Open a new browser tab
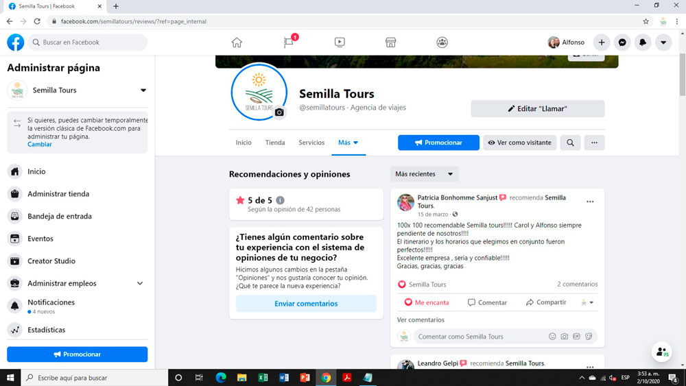This screenshot has width=686, height=386. coord(115,6)
